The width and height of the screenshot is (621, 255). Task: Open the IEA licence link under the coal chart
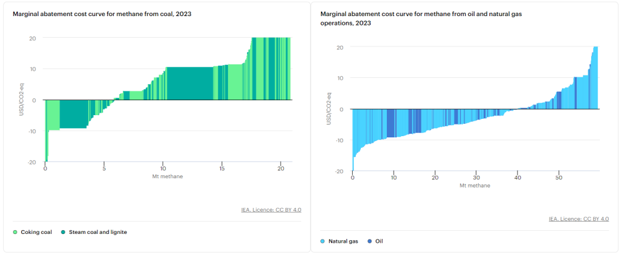click(271, 210)
